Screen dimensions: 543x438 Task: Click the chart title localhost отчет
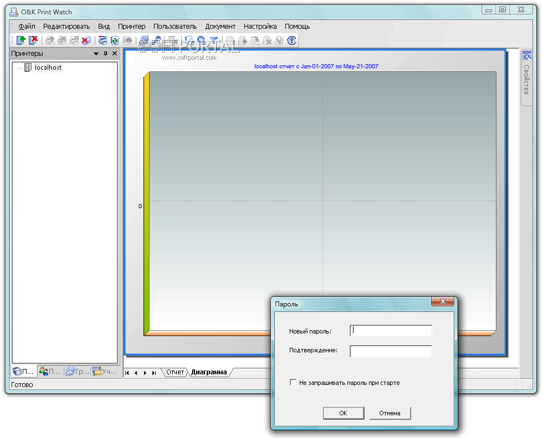click(316, 66)
